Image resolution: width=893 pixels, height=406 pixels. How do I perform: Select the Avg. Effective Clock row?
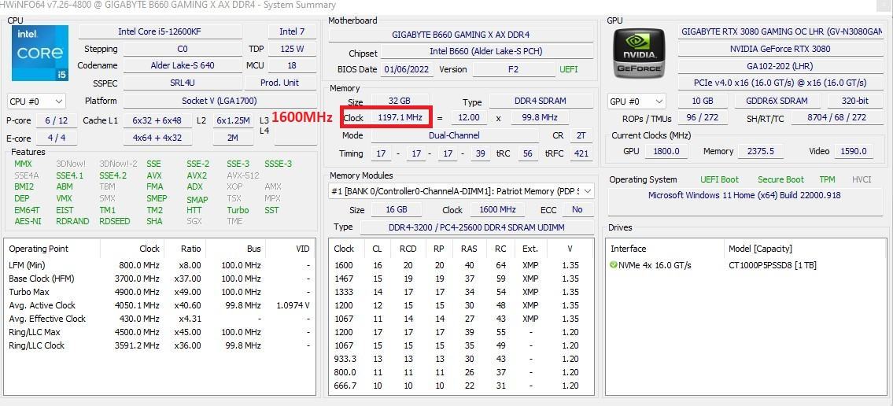(160, 319)
